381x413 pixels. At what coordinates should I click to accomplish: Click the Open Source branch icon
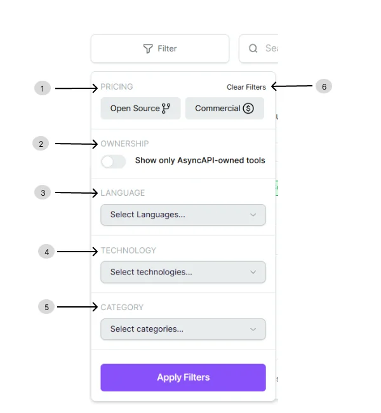coord(166,109)
